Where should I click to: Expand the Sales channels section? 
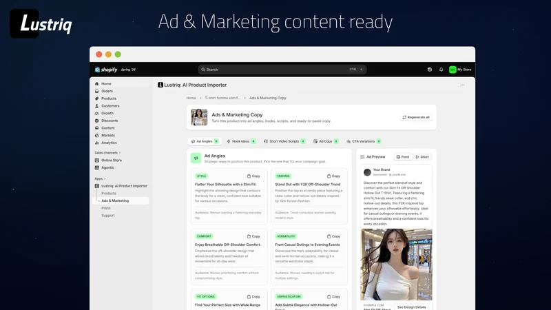tap(107, 152)
